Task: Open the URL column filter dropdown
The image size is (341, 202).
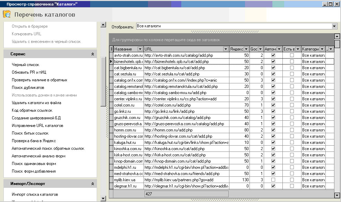Action: [226, 49]
